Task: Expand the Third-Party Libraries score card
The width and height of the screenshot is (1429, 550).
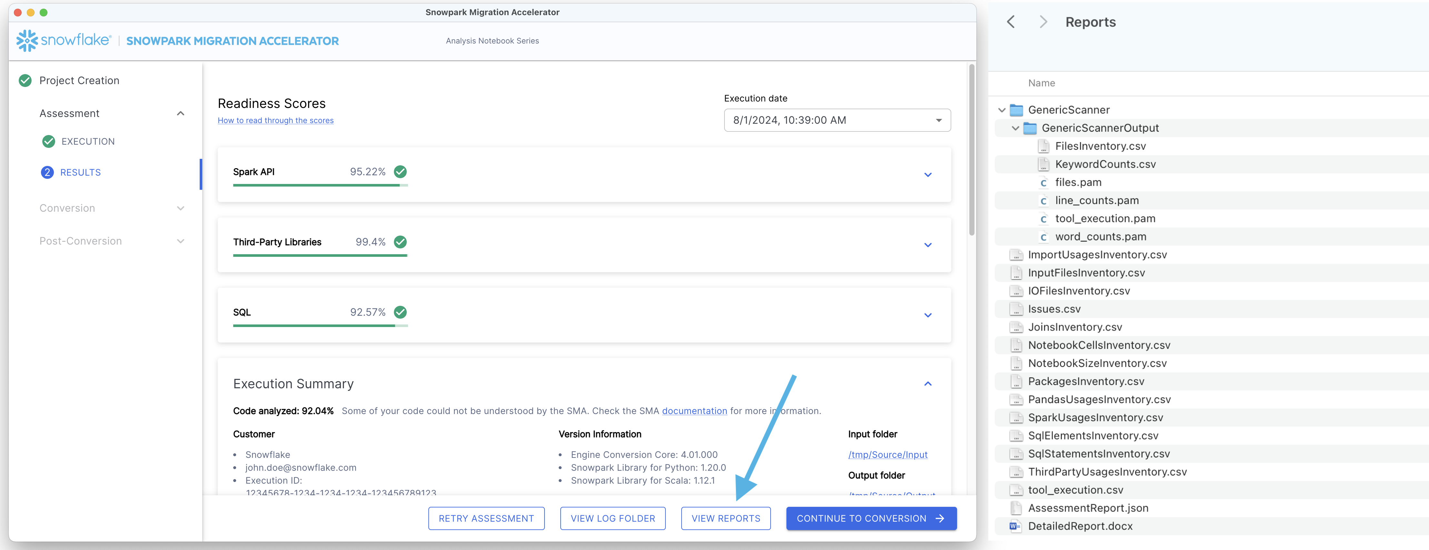Action: point(927,245)
